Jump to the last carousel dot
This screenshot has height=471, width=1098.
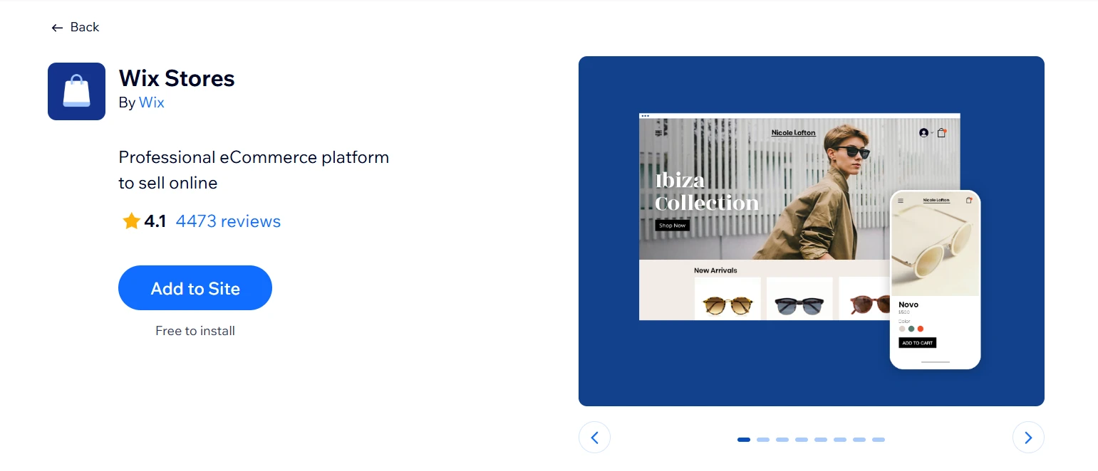[x=879, y=440]
